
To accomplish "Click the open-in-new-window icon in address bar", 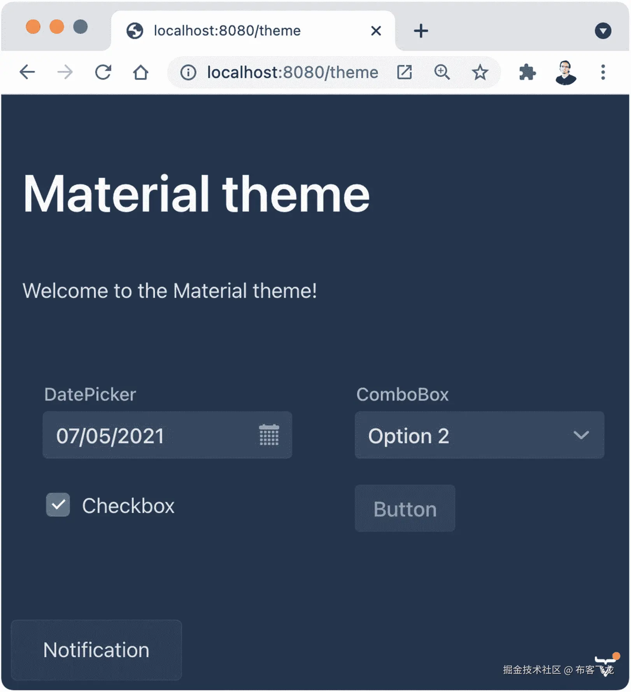I will tap(405, 72).
